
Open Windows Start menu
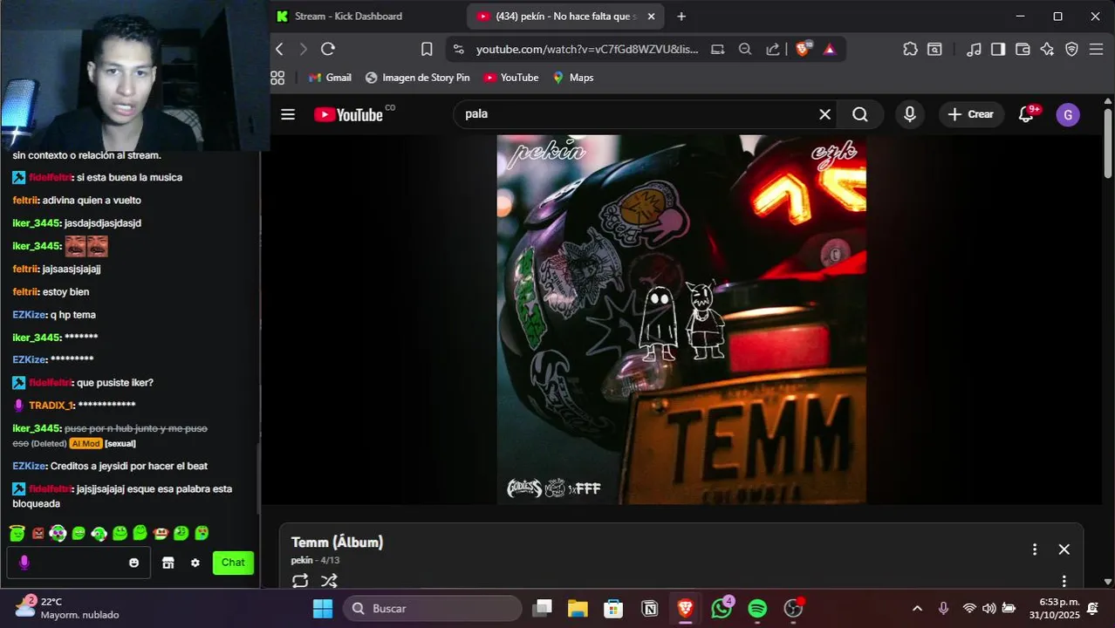(323, 609)
